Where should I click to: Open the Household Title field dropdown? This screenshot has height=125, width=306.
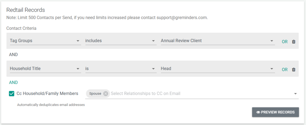[45, 69]
